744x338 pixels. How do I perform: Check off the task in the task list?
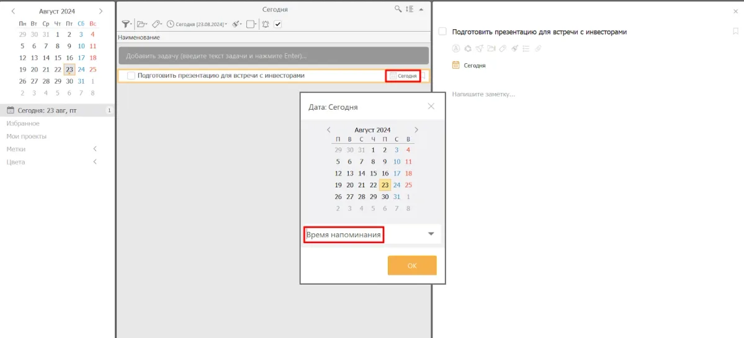pyautogui.click(x=131, y=76)
